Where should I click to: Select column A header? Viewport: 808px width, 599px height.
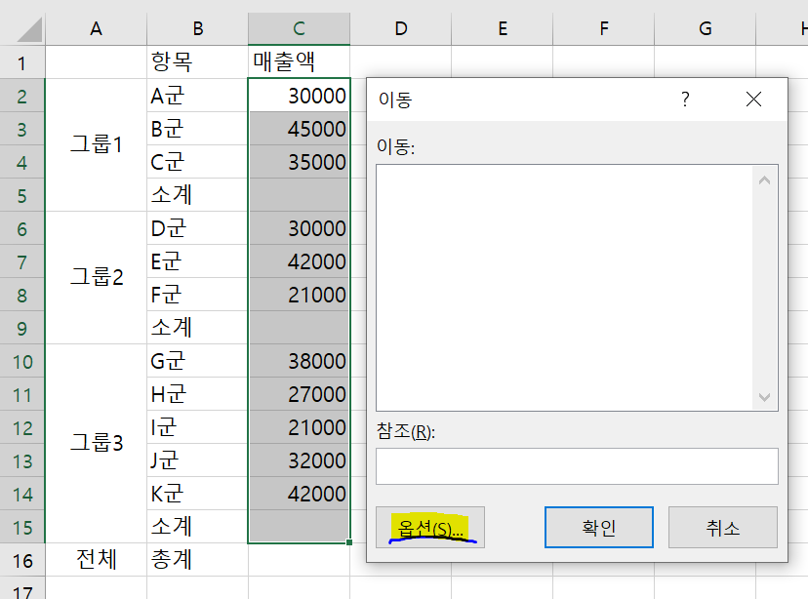point(96,29)
